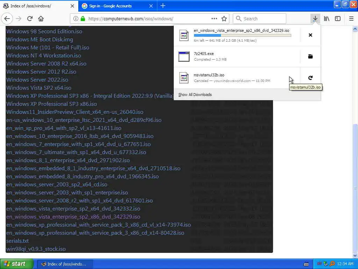Download Windows Vista SP2 x64.iso
This screenshot has height=269, width=358.
38,88
